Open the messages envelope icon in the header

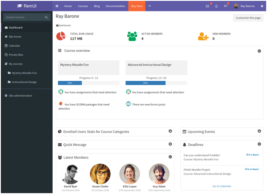pyautogui.click(x=207, y=6)
